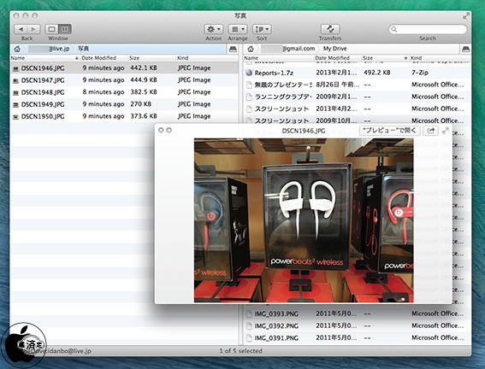This screenshot has width=485, height=369.
Task: Select 無題のプレゼンテーション file
Action: point(357,85)
